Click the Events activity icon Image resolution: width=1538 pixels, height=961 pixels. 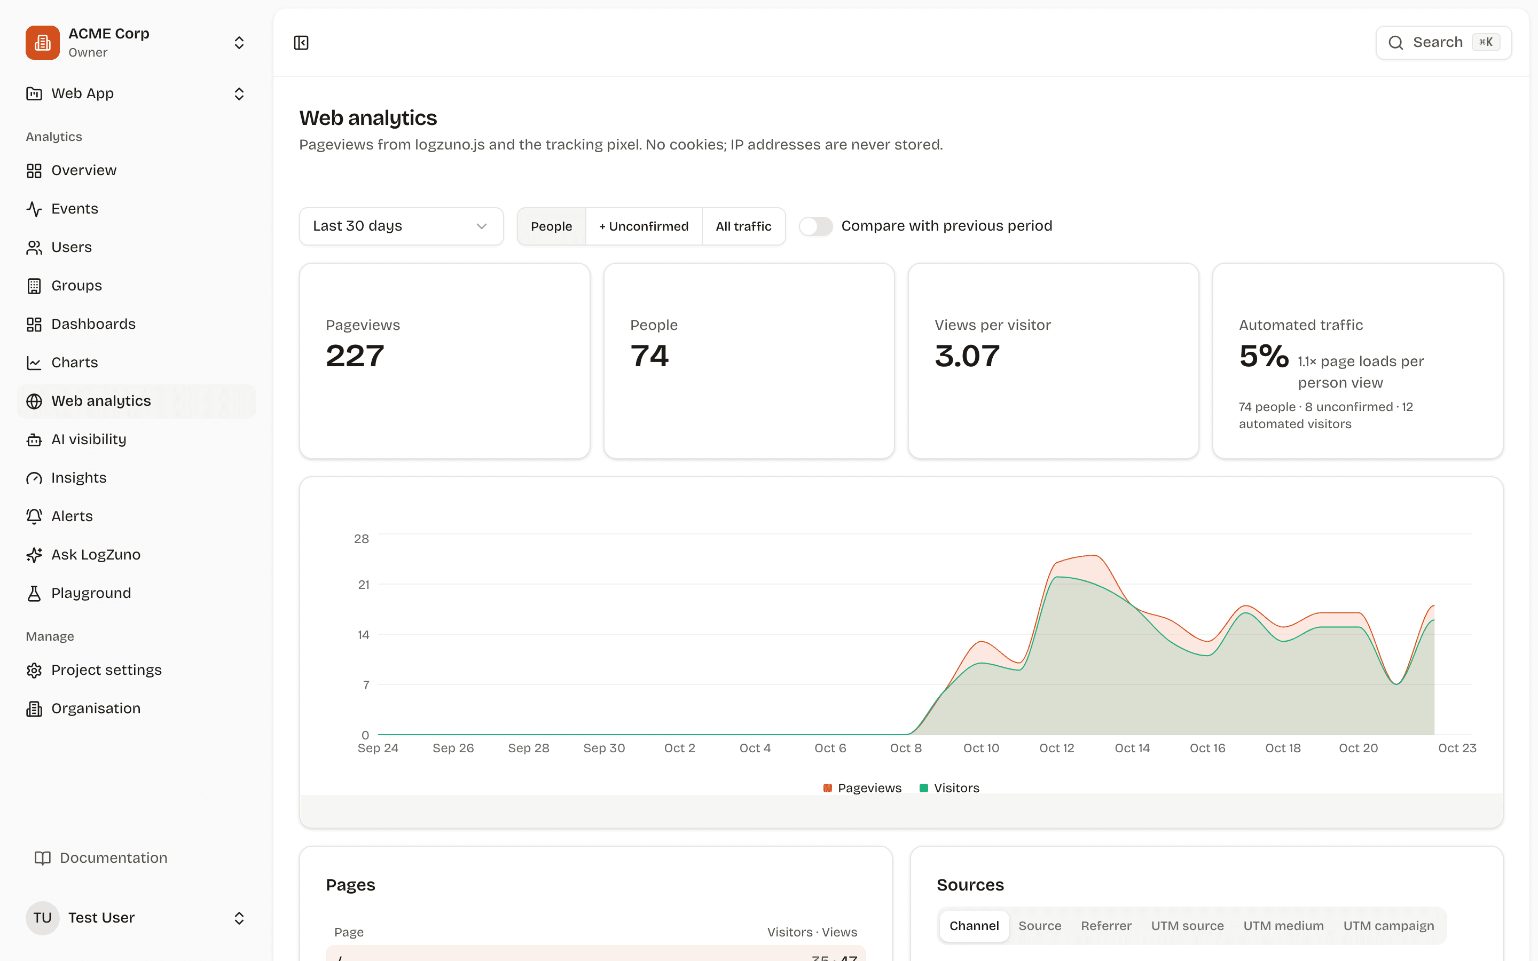pyautogui.click(x=34, y=209)
